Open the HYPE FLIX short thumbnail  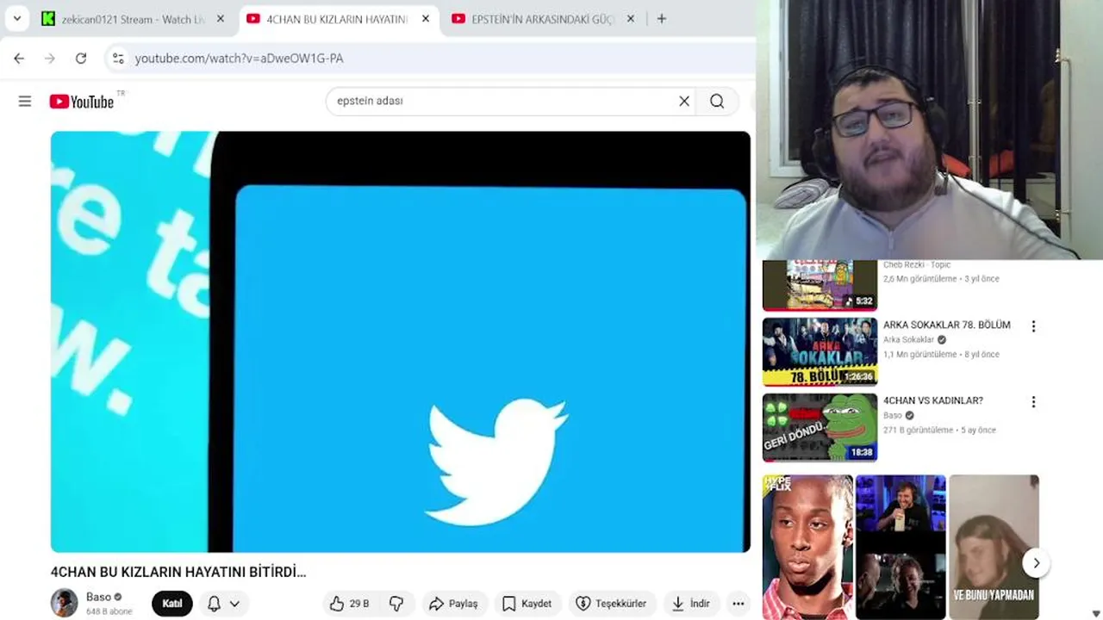click(x=807, y=546)
